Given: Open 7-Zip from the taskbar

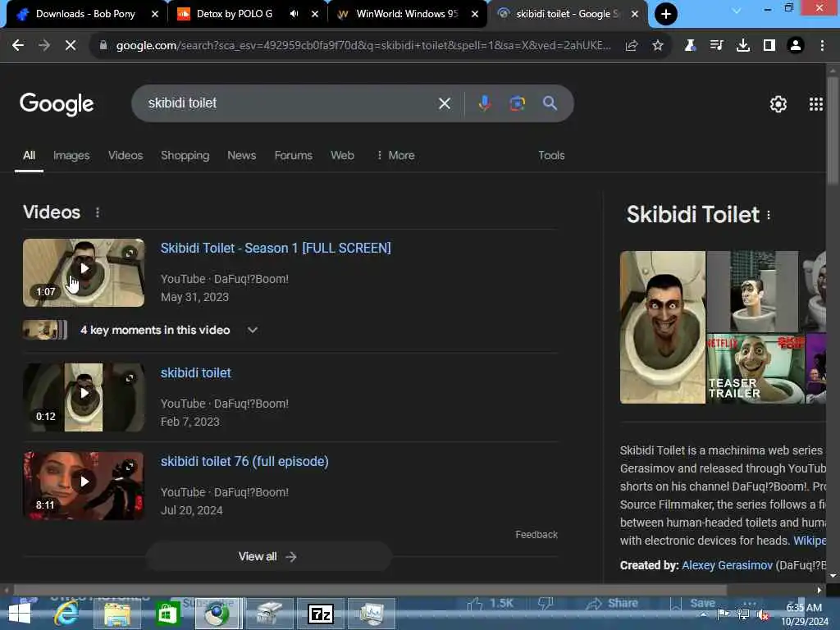Looking at the screenshot, I should pyautogui.click(x=321, y=614).
